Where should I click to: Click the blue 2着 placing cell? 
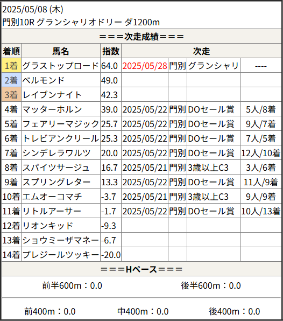click(11, 80)
